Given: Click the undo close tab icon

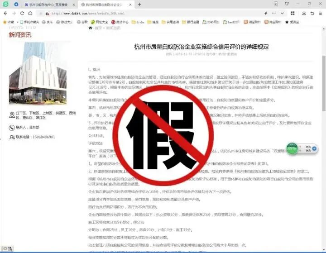Looking at the screenshot, I should [312, 13].
